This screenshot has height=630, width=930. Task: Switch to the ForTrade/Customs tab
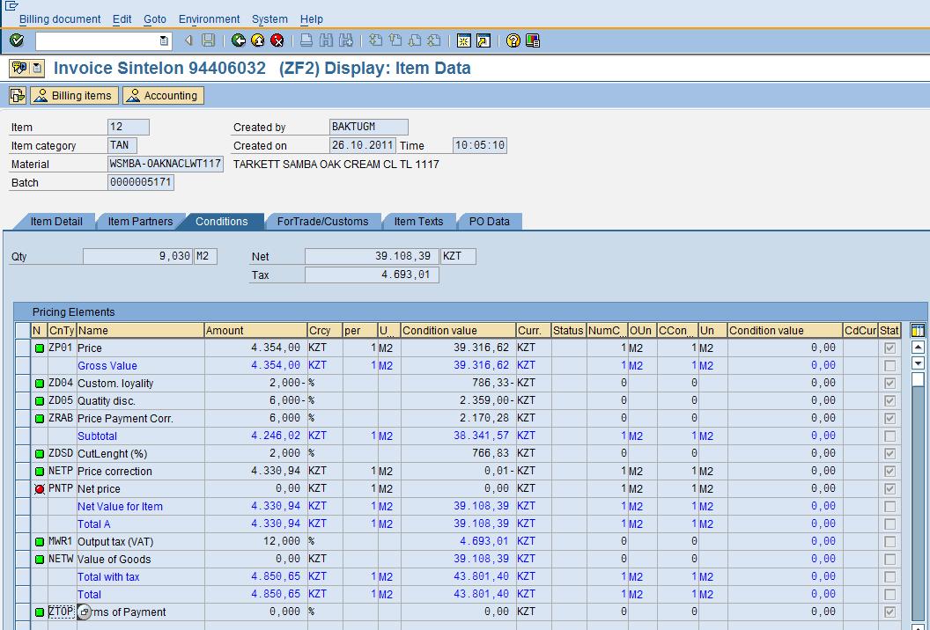[322, 221]
